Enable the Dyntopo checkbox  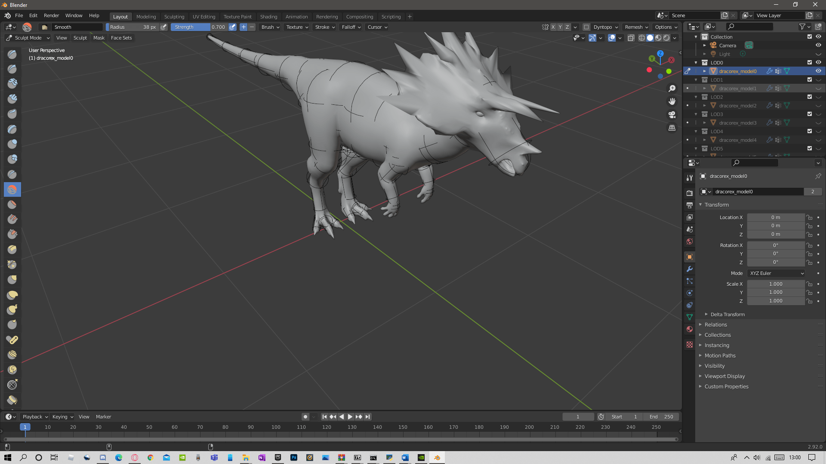[586, 27]
